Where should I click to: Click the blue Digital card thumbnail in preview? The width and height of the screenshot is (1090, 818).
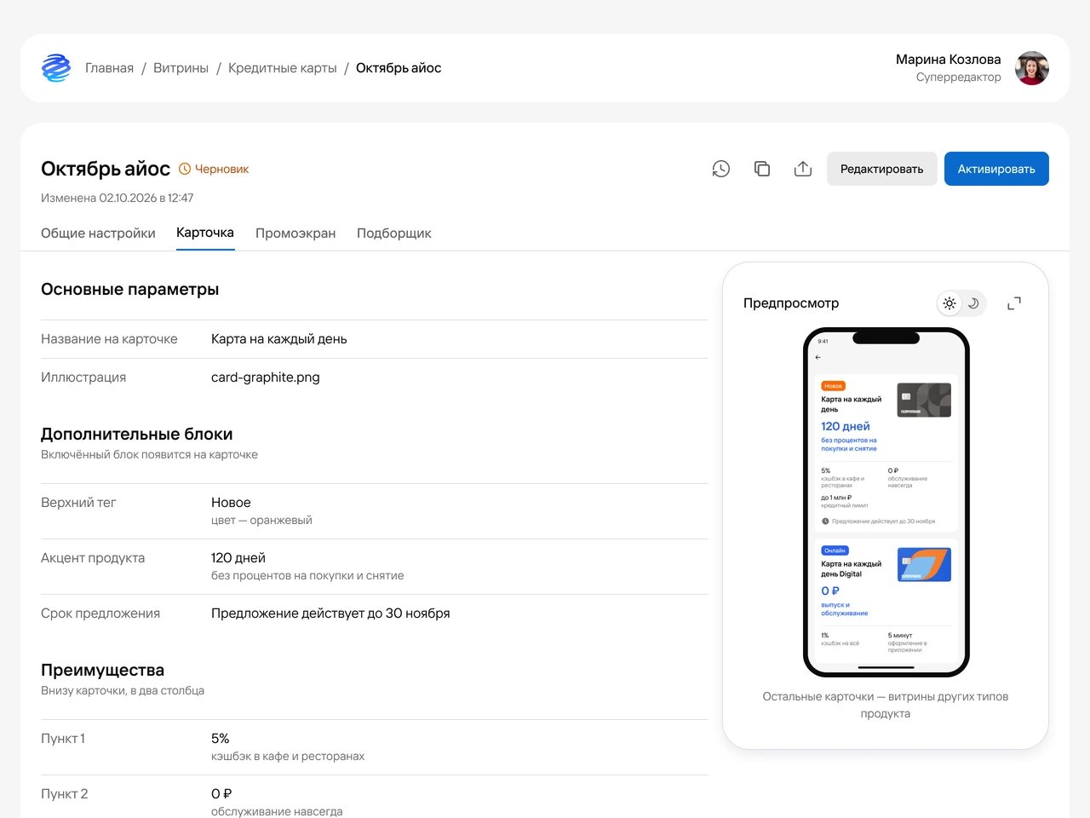[x=924, y=565]
